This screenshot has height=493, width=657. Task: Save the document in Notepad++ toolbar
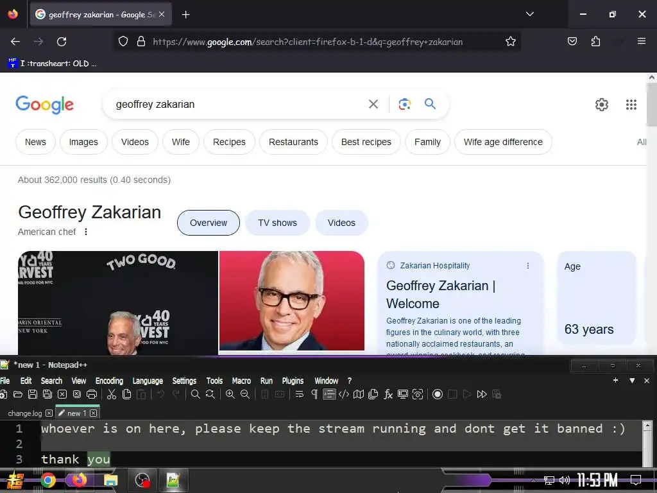32,394
